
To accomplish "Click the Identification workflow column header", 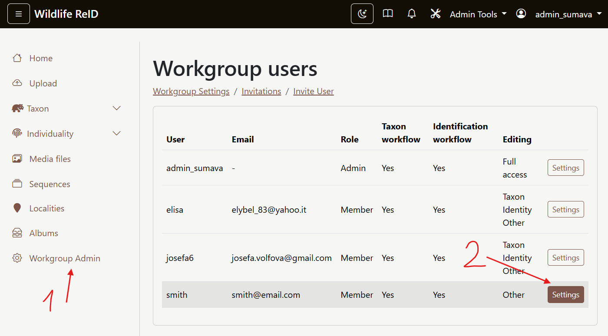I will point(460,133).
